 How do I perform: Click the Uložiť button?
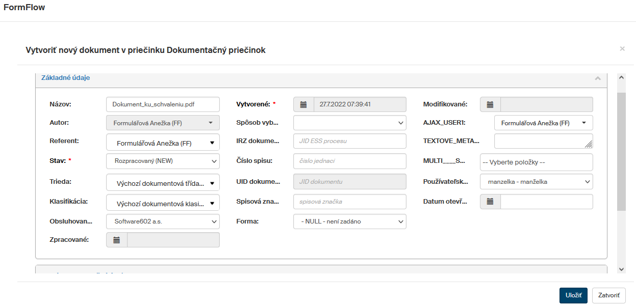[573, 295]
